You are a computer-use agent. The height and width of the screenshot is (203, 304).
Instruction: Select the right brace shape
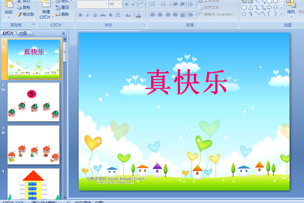[x=275, y=14]
